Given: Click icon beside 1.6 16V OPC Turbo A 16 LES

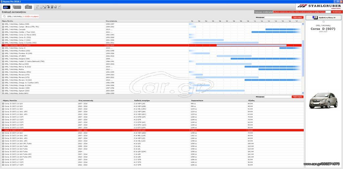Looking at the screenshot, I should (3, 144).
